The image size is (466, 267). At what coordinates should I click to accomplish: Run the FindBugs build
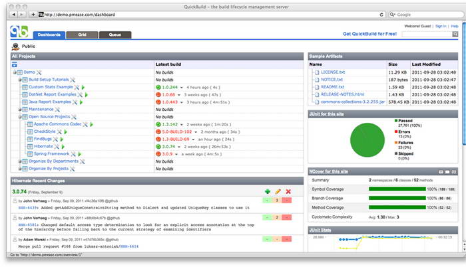pyautogui.click(x=62, y=139)
